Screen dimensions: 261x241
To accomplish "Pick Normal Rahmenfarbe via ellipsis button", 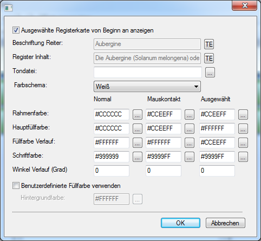I will point(138,114).
